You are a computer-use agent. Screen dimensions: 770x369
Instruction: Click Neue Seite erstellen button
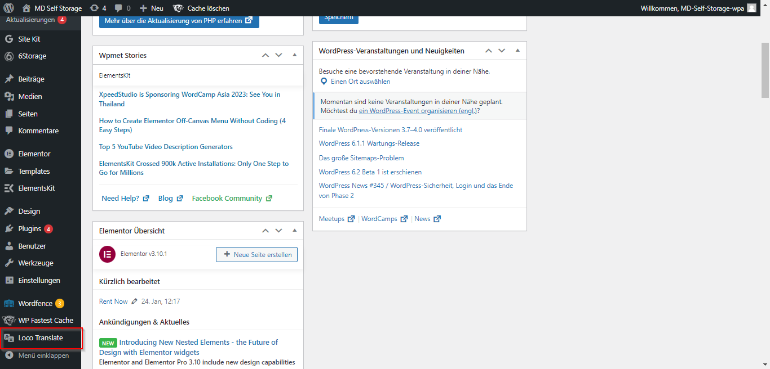tap(256, 255)
